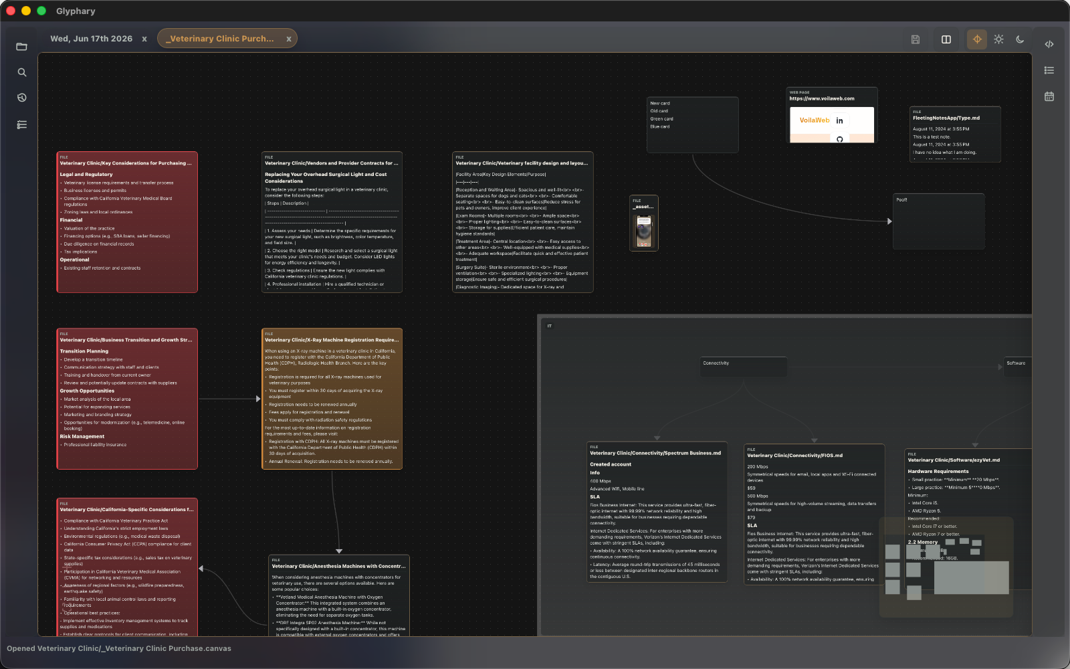1070x669 pixels.
Task: Click the save file icon
Action: click(916, 39)
